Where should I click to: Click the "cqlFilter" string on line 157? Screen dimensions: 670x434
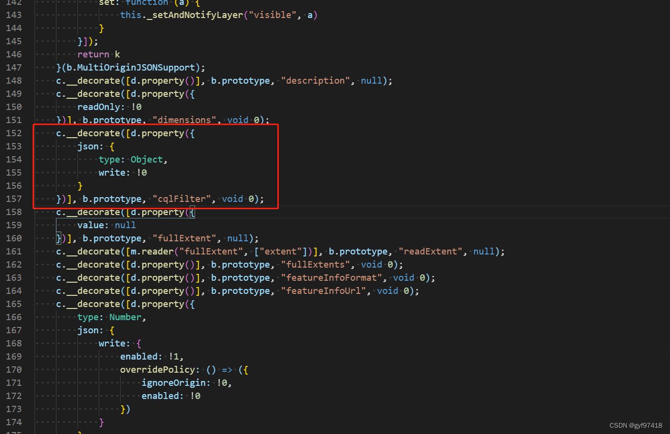[181, 199]
